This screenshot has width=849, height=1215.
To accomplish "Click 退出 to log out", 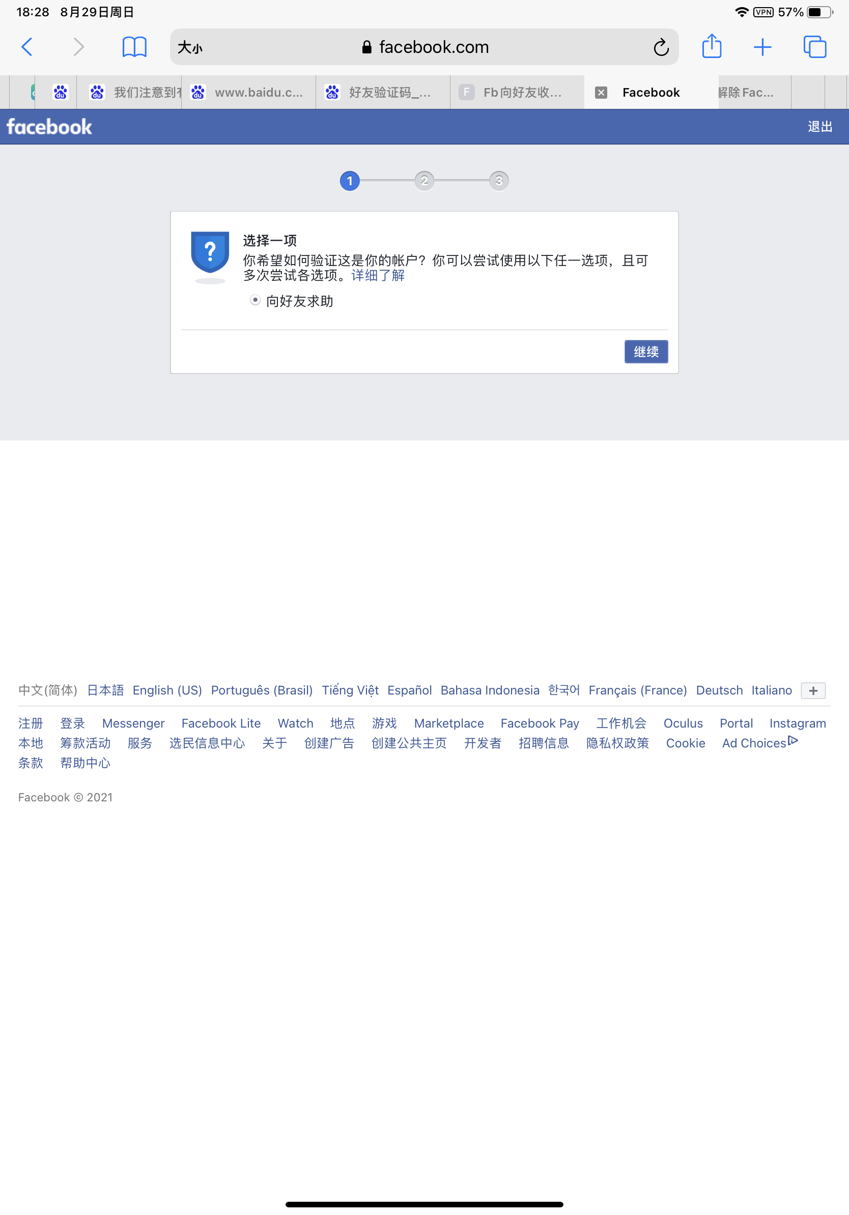I will (820, 127).
